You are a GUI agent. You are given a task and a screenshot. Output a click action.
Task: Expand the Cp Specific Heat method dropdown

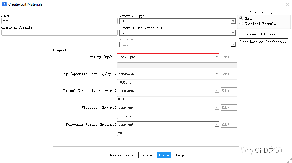168,74
